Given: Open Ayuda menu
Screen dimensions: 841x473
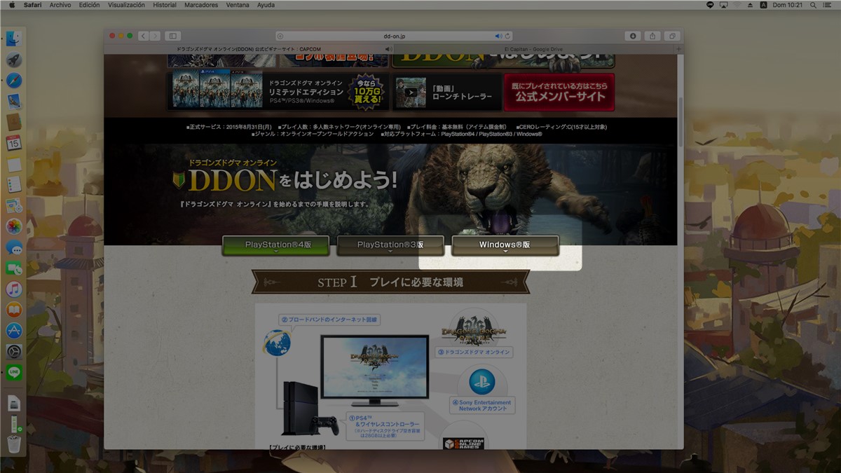Looking at the screenshot, I should pos(266,5).
